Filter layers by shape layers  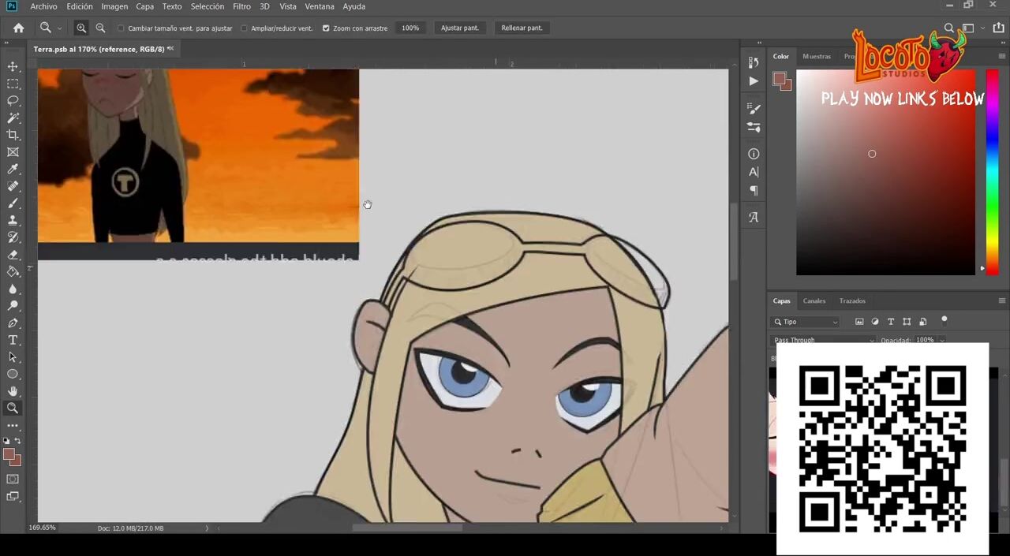(x=907, y=322)
